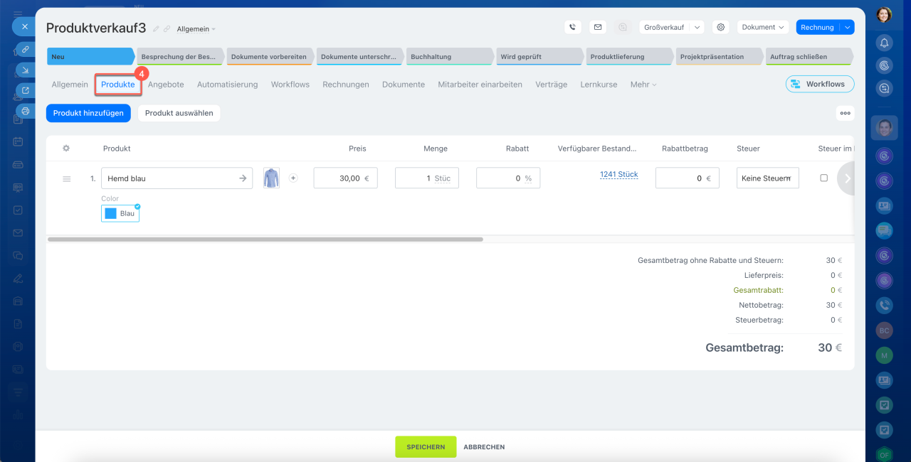Open the settings gear in deal header
Viewport: 911px width, 462px height.
pos(721,27)
